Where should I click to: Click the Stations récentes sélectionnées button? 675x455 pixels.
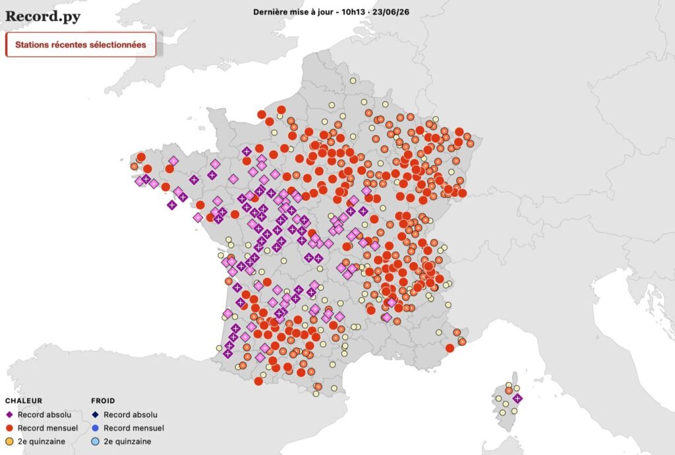click(80, 45)
